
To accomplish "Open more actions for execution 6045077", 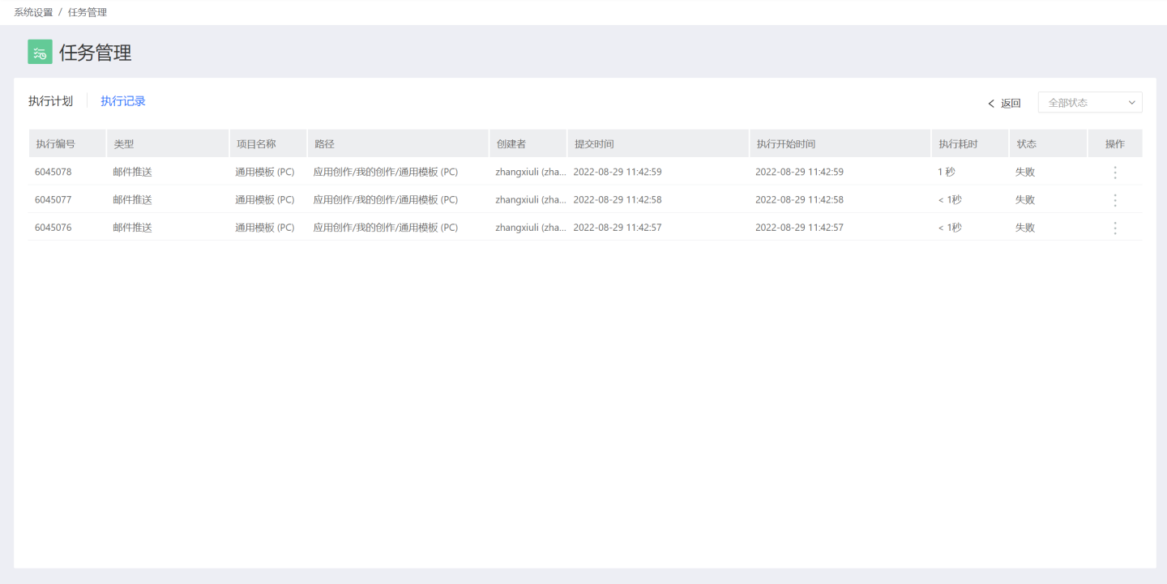I will click(1115, 200).
